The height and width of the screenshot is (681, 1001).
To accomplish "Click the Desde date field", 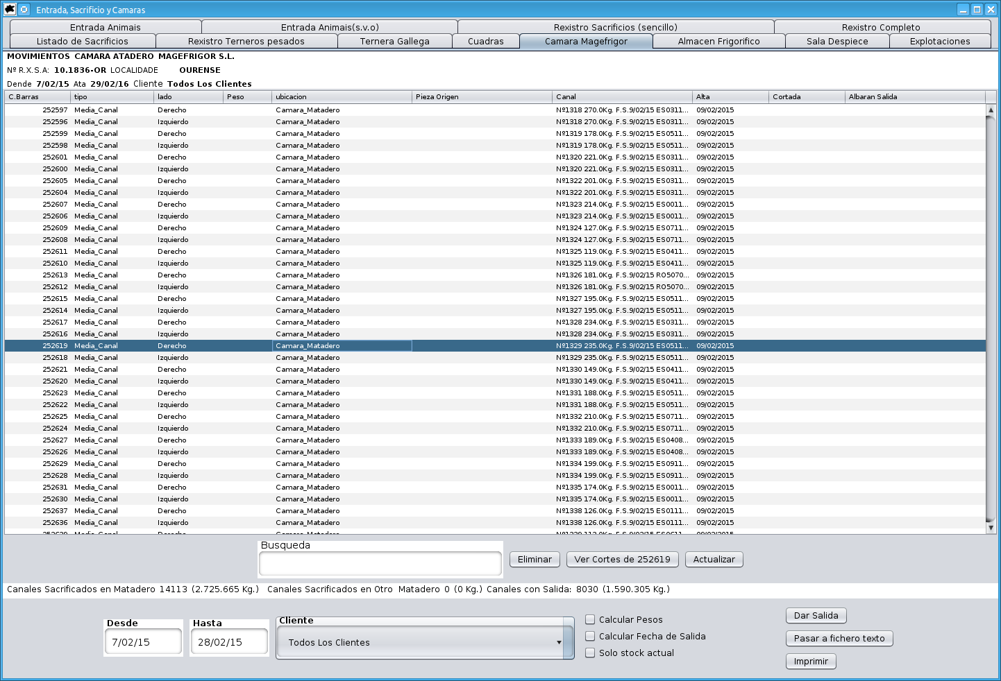I will tap(143, 641).
